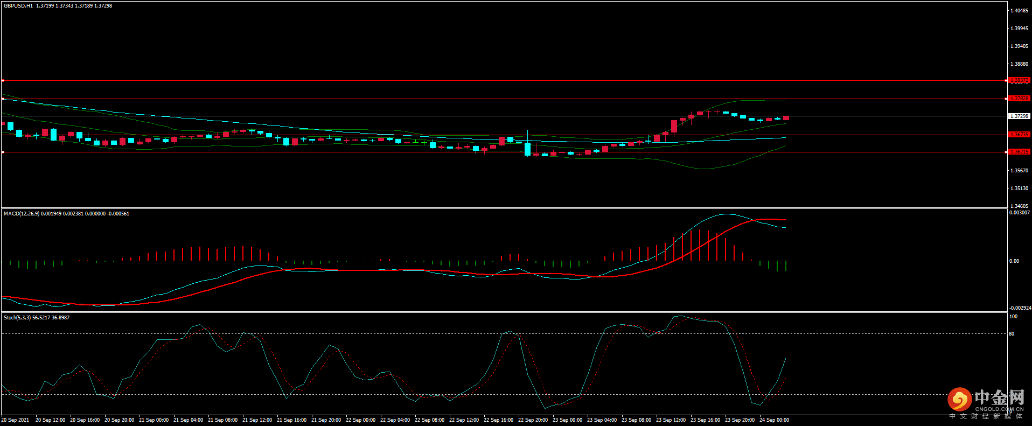Click the Stoch(5,3,3) indicator label
The width and height of the screenshot is (1032, 426).
[x=17, y=318]
